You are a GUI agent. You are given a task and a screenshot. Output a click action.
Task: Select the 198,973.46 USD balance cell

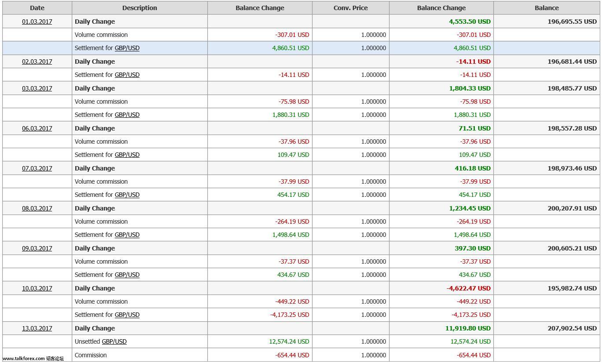point(547,168)
